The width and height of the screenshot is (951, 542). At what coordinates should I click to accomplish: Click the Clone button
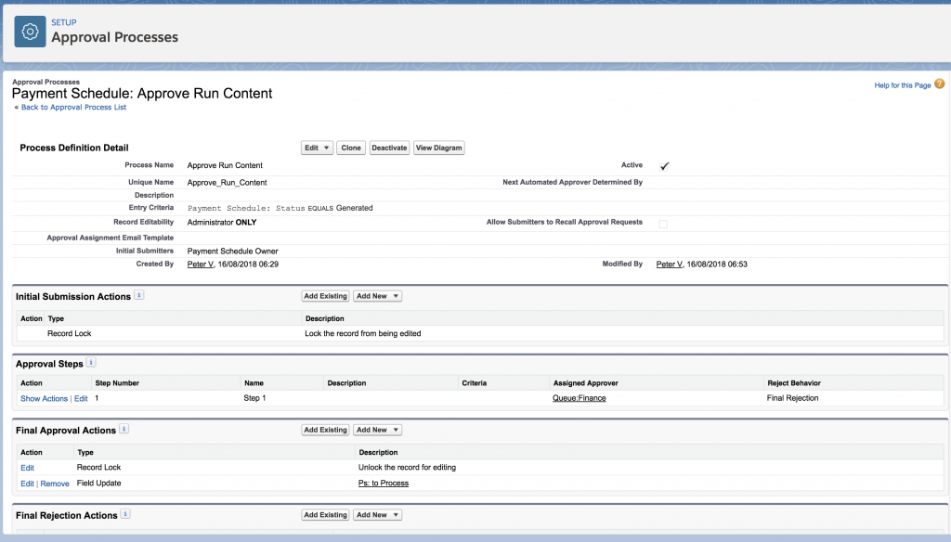[x=351, y=148]
